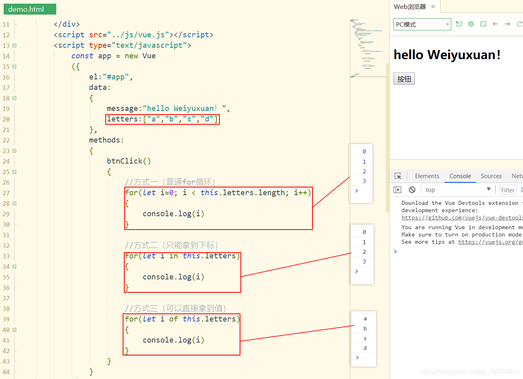Screen dimensions: 523x379
Task: Activate the inspect element picker in DevTools
Action: pyautogui.click(x=398, y=176)
